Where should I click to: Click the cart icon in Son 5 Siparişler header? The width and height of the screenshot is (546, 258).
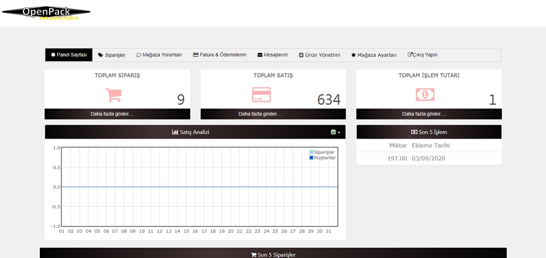253,255
